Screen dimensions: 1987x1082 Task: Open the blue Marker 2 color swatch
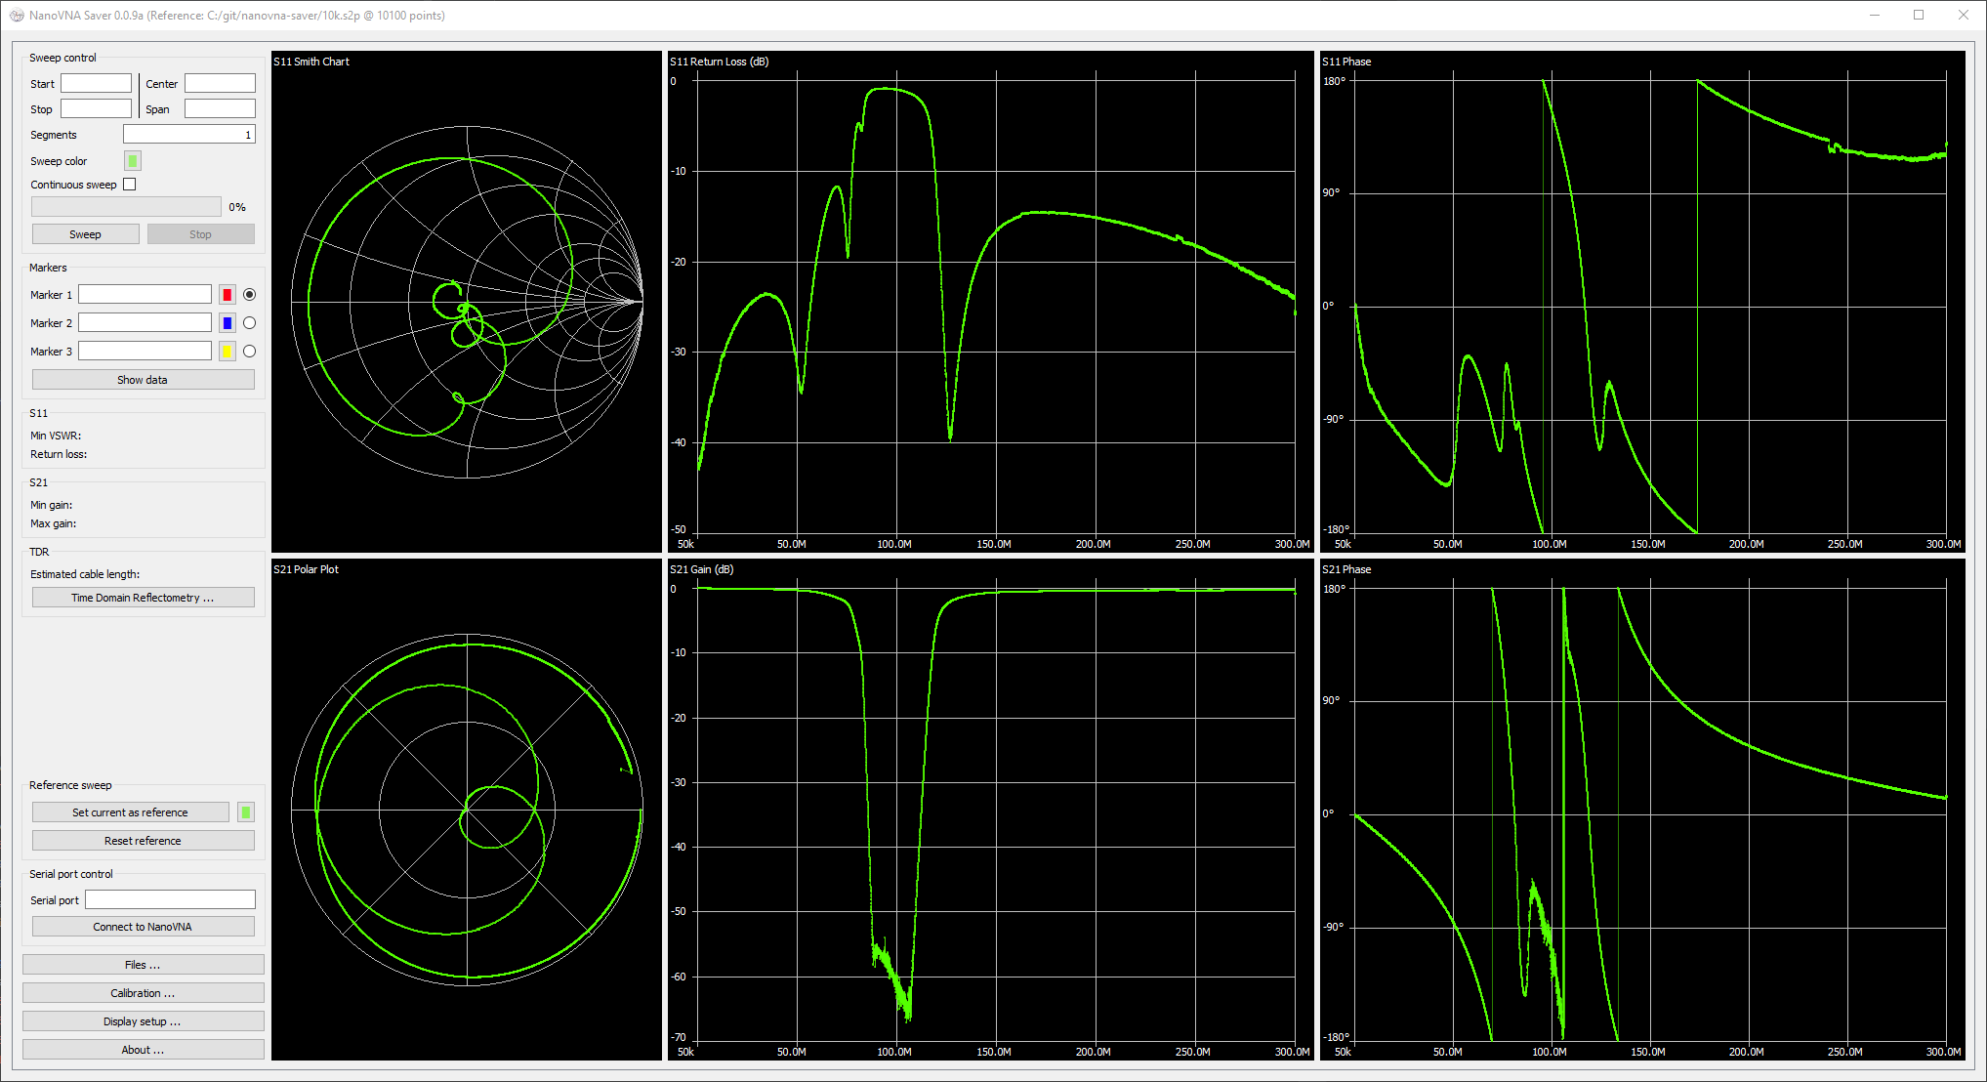[x=228, y=323]
